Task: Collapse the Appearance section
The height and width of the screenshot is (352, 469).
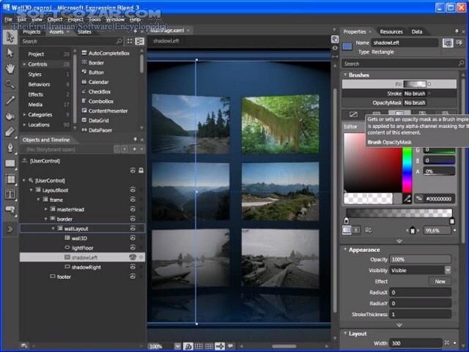Action: coord(344,250)
